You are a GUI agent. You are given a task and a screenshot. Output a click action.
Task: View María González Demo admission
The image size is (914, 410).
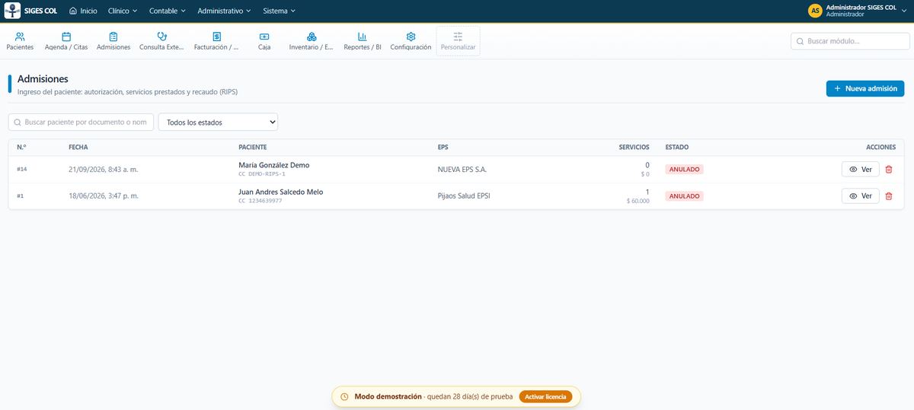click(x=861, y=170)
